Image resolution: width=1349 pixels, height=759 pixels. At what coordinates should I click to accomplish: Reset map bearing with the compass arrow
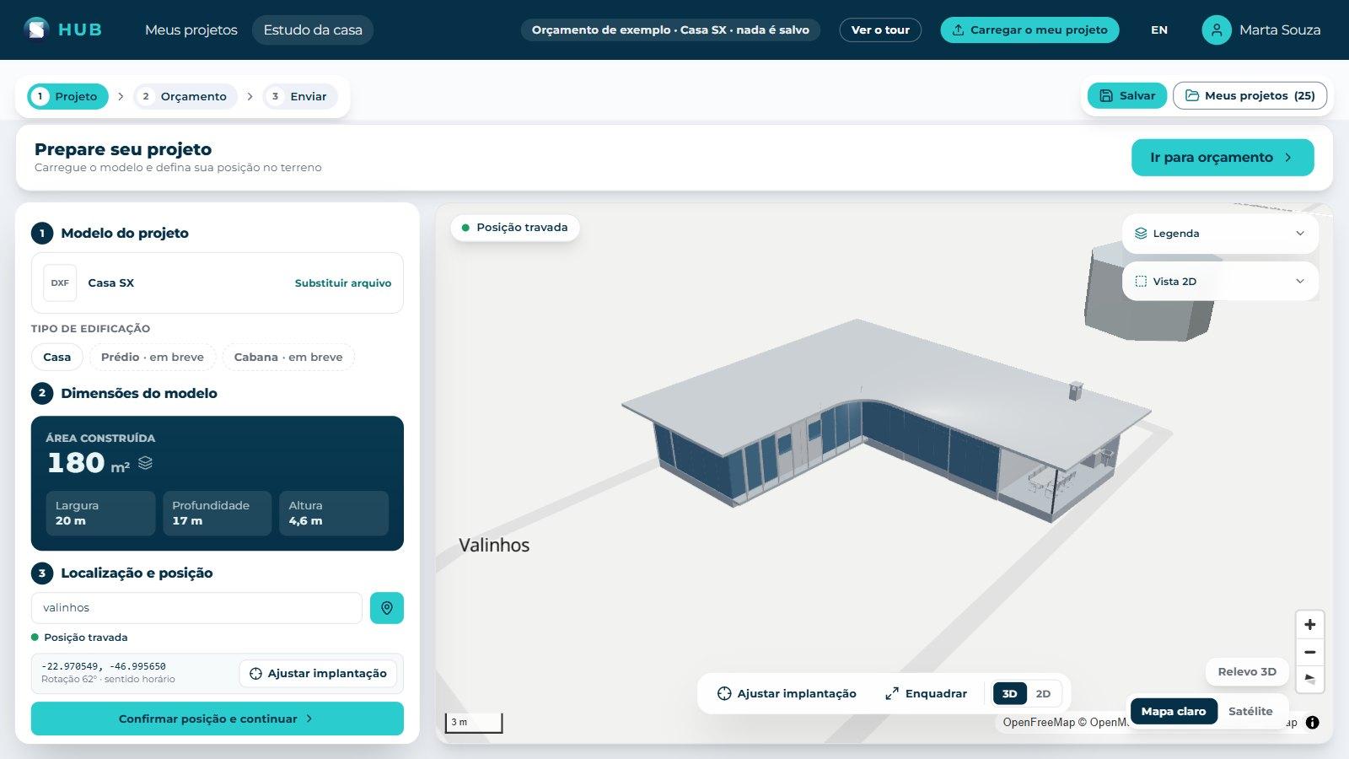click(x=1309, y=679)
